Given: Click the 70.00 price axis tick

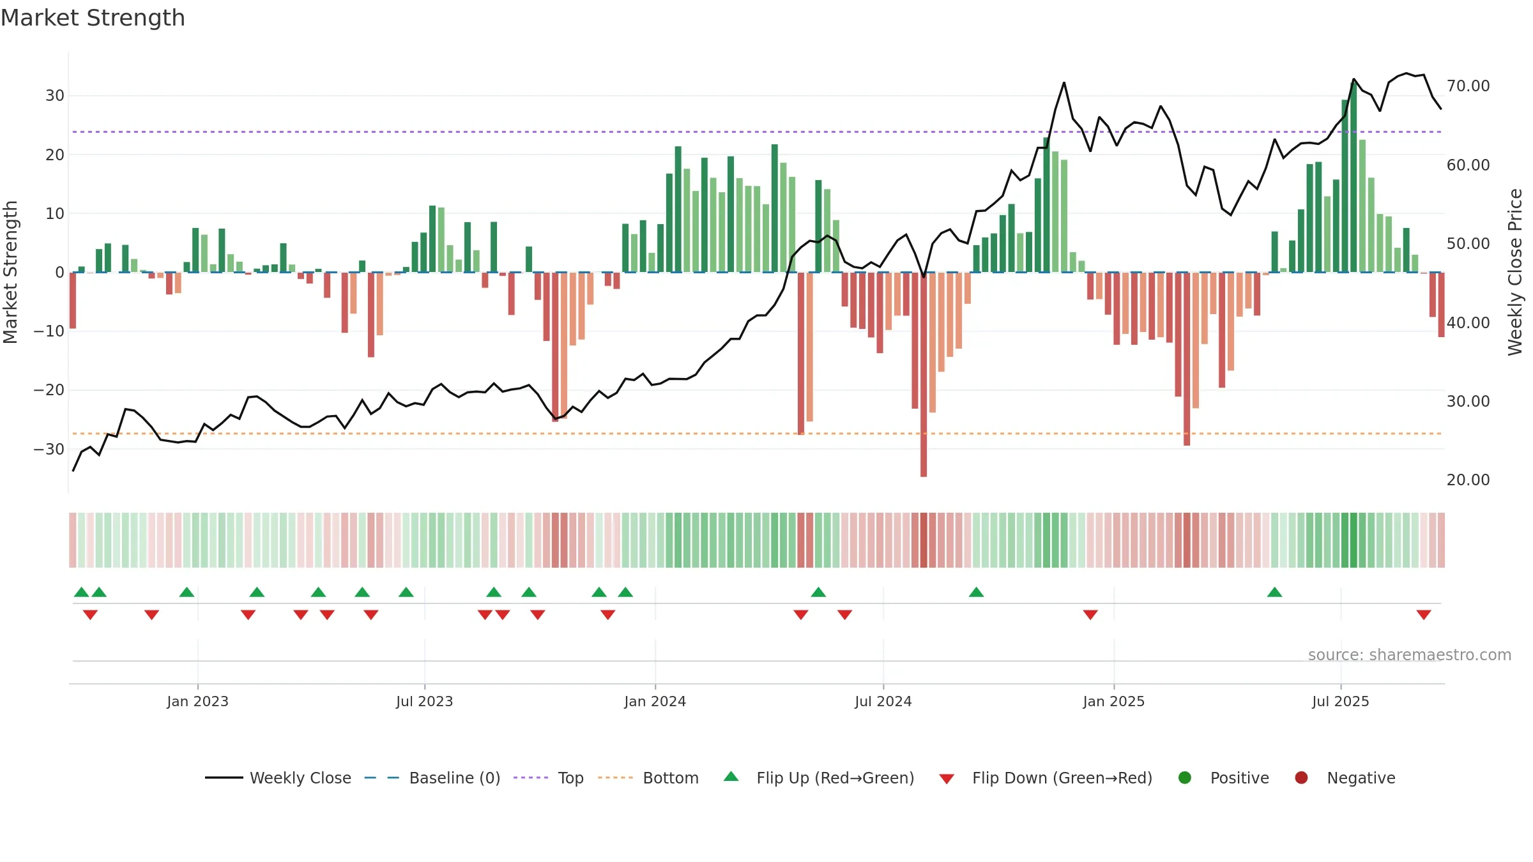Looking at the screenshot, I should pos(1468,86).
